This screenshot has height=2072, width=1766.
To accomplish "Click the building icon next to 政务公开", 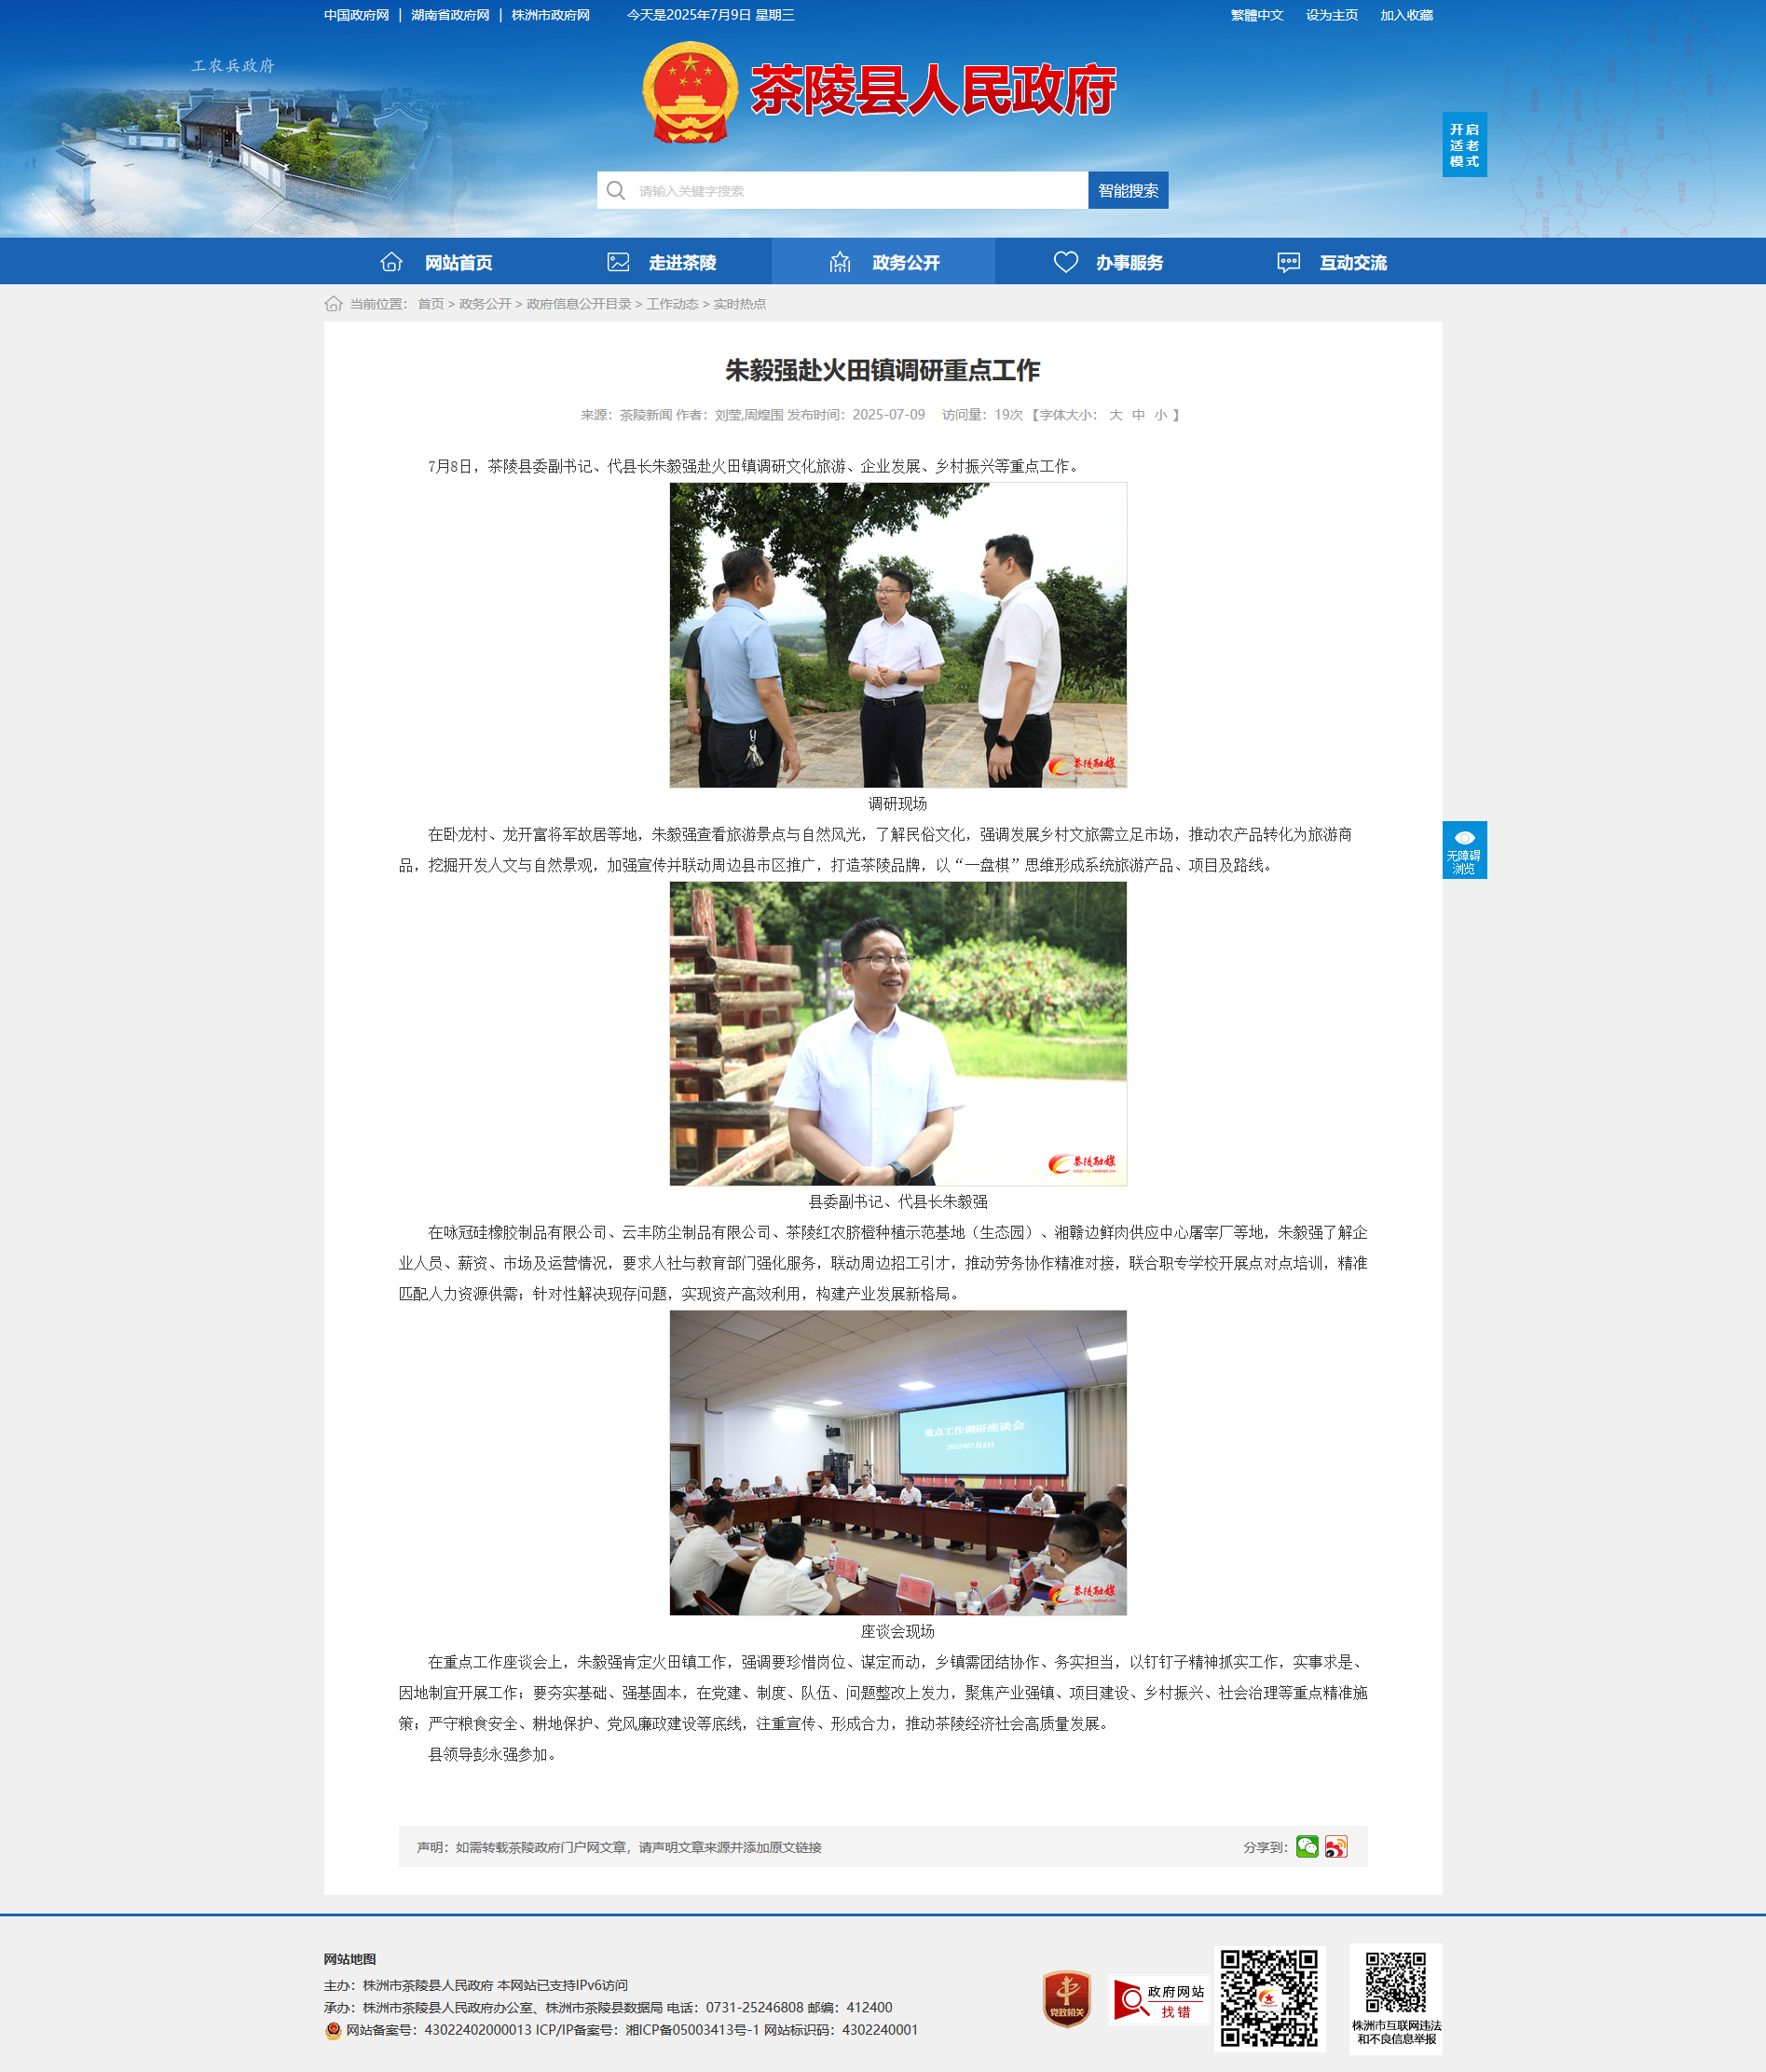I will pyautogui.click(x=840, y=262).
